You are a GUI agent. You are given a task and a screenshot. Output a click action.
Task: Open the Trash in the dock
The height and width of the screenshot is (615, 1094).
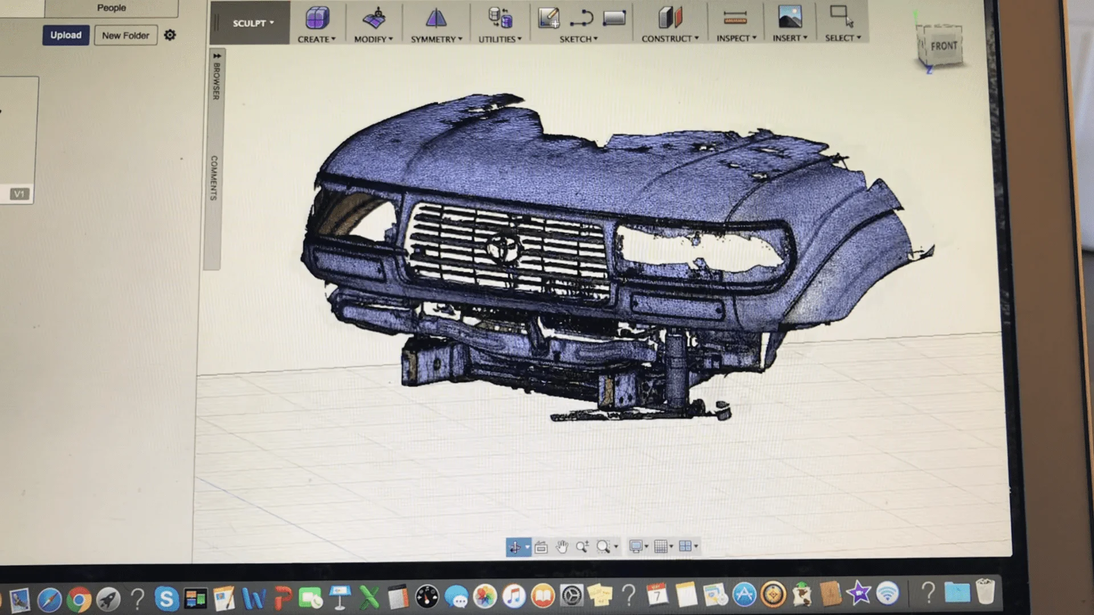coord(985,592)
